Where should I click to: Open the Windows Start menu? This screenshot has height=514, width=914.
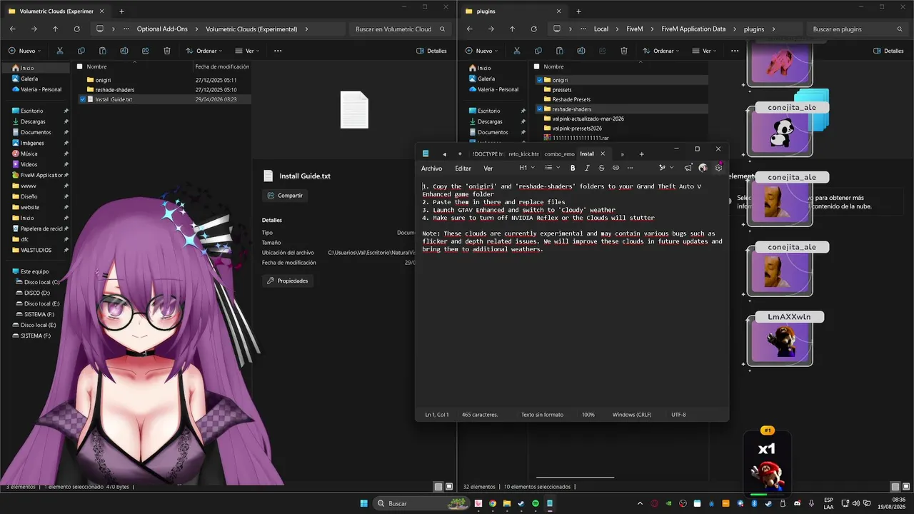(364, 504)
